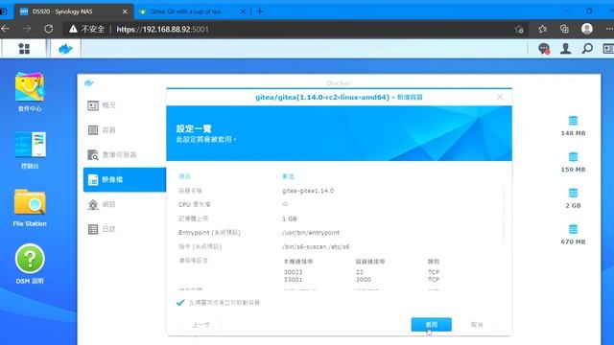Screen dimensions: 614x345
Task: Click memory limit value 1 GB
Action: 290,218
